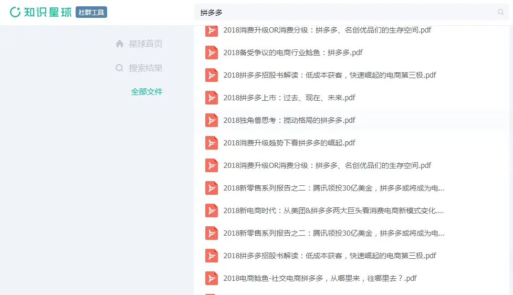Viewport: 513px width, 295px height.
Task: Open 搜索结果 in the sidebar
Action: tap(145, 68)
